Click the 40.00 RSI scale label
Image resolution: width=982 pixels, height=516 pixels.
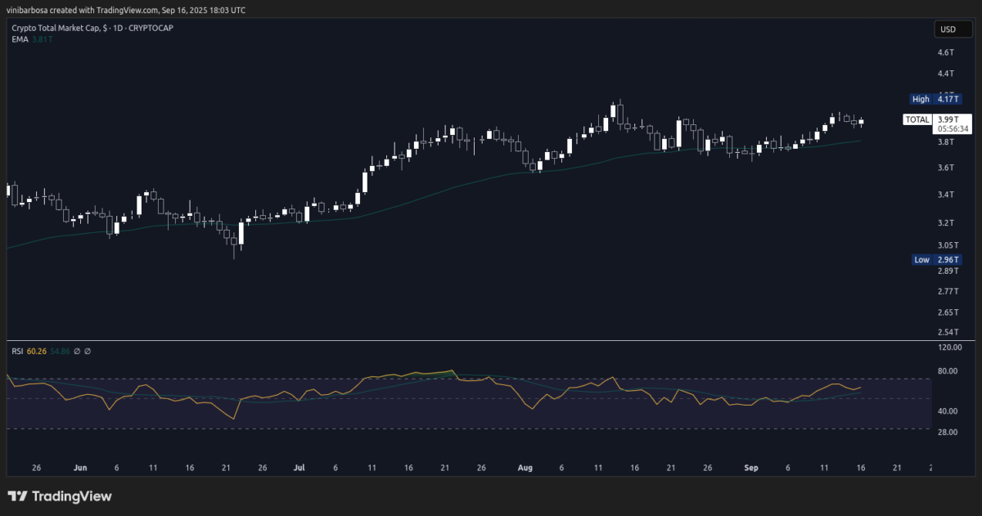[947, 411]
